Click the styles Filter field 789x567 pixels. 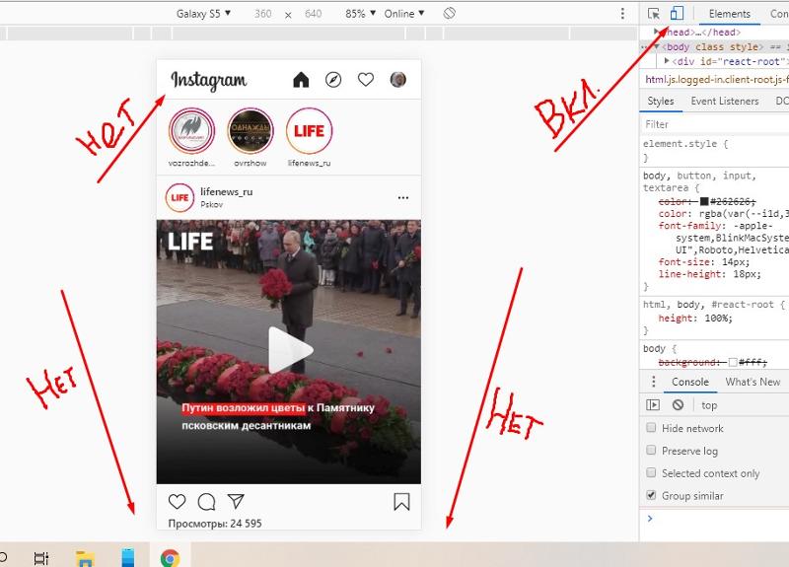(714, 124)
